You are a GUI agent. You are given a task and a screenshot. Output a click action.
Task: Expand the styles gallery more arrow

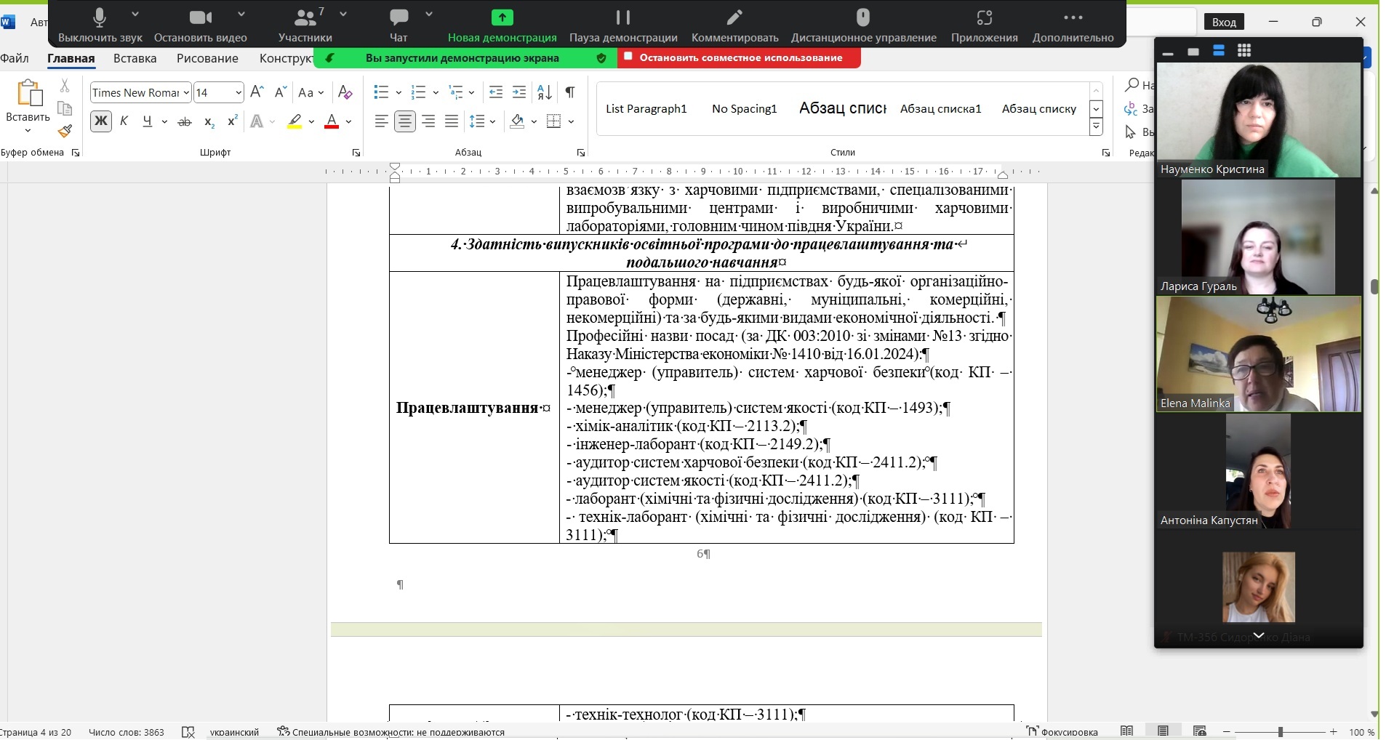(x=1096, y=127)
